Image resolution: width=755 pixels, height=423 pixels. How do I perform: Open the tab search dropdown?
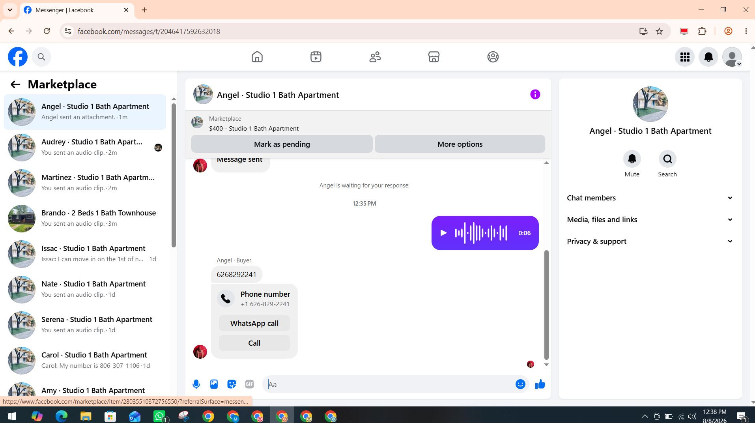point(10,10)
